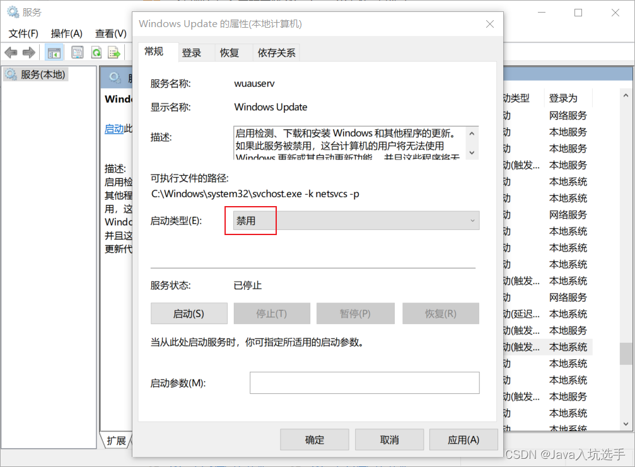Switch to the 恢复 tab
Screen dimensions: 635x467
[229, 52]
